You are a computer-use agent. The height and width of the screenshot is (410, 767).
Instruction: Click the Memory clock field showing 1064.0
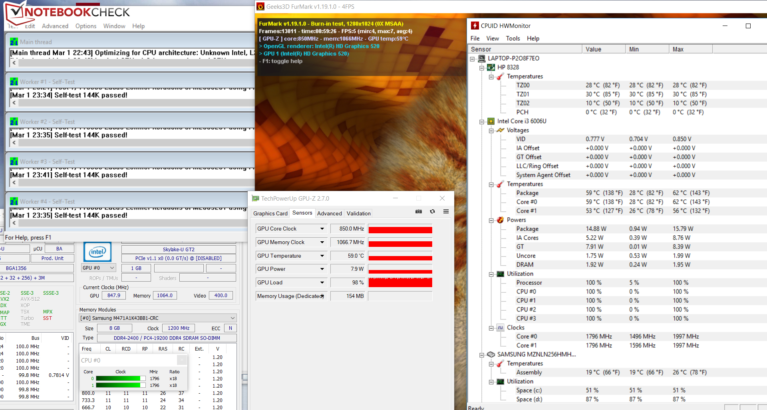pos(165,296)
